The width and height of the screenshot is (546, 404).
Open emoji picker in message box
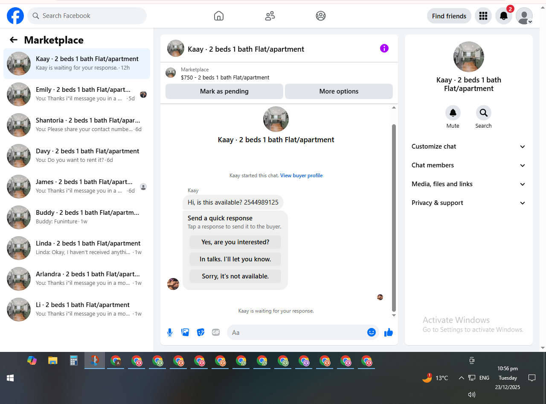pyautogui.click(x=372, y=332)
